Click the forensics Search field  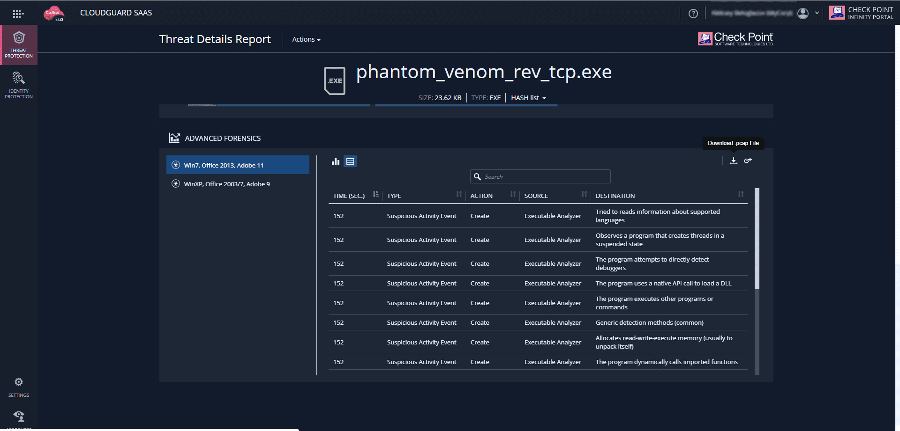point(544,176)
